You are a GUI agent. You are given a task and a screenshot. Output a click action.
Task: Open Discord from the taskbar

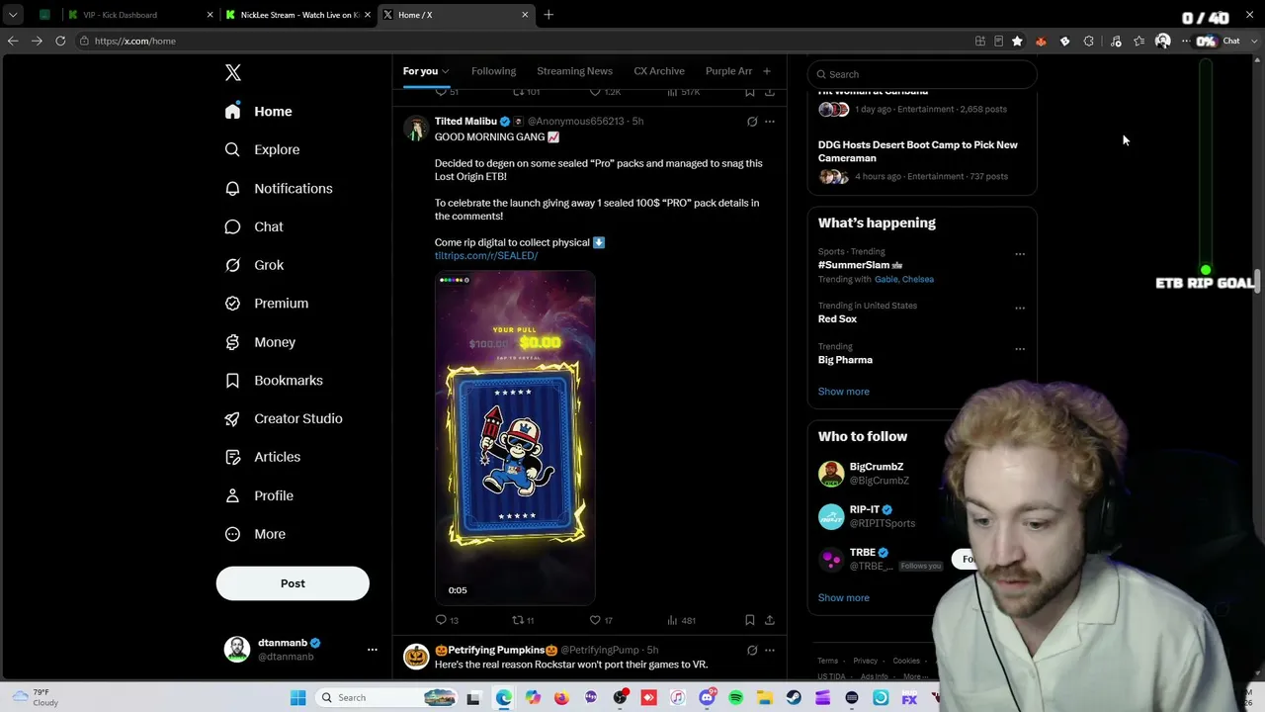pyautogui.click(x=707, y=698)
